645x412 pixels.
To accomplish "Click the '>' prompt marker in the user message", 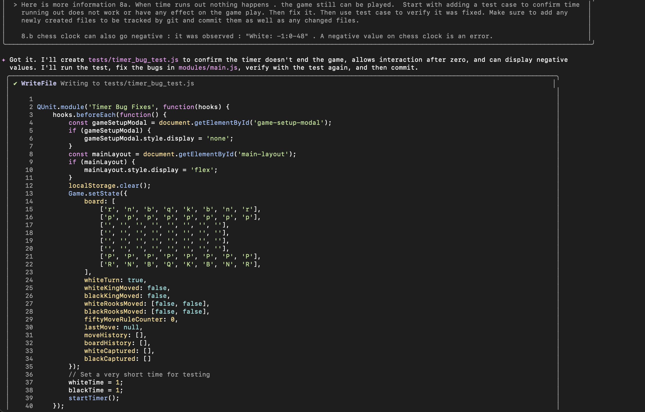I will click(x=15, y=5).
